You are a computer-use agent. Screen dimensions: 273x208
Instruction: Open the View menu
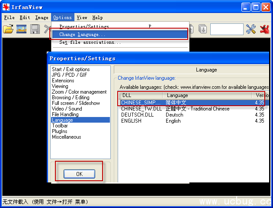click(x=82, y=18)
